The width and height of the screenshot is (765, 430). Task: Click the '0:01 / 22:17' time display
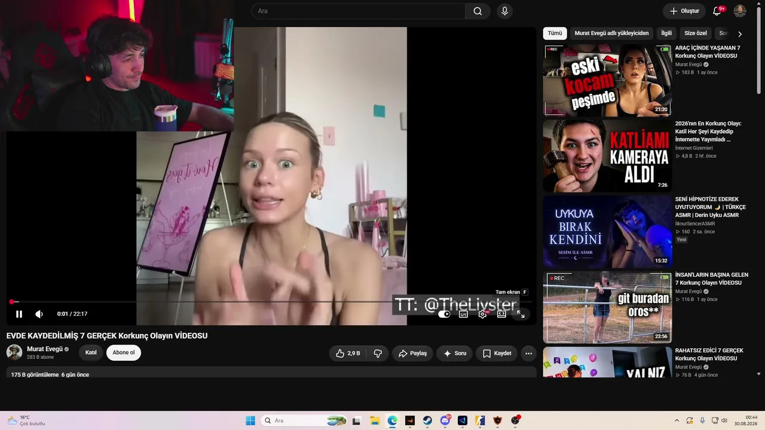tap(72, 314)
